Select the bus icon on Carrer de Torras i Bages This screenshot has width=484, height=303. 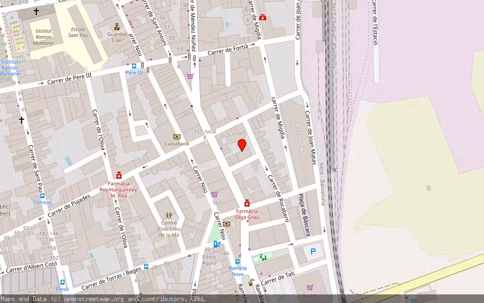146,267
